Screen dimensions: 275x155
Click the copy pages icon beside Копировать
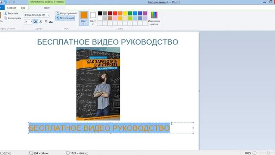click(6, 18)
